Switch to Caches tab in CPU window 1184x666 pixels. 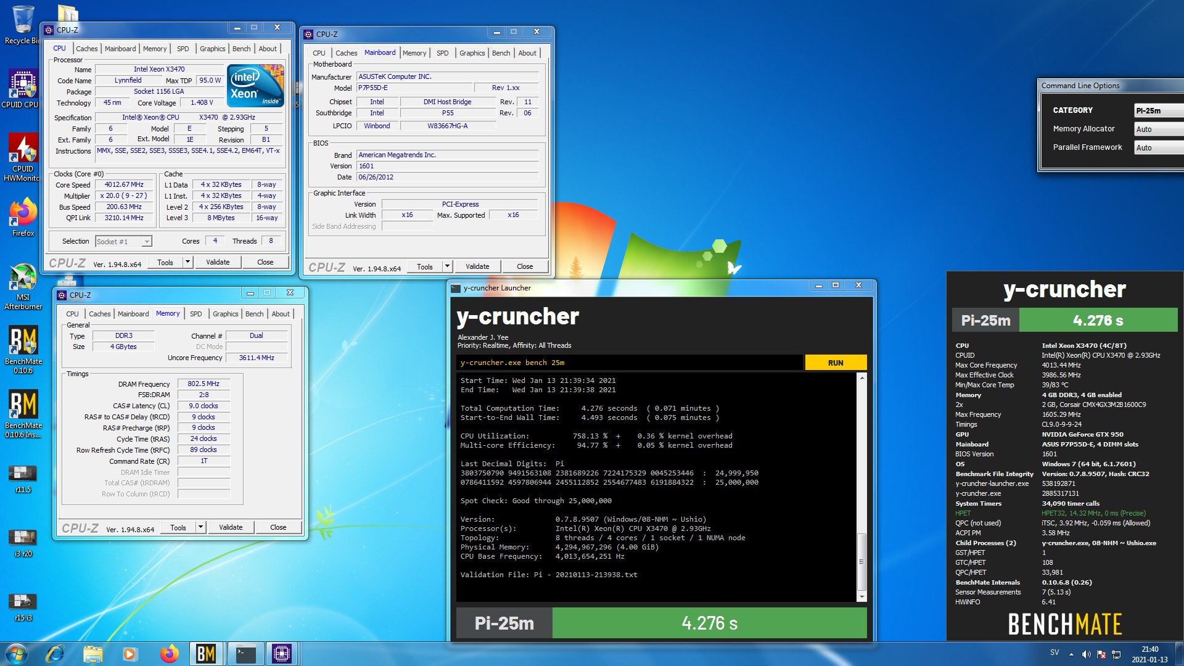tap(86, 49)
